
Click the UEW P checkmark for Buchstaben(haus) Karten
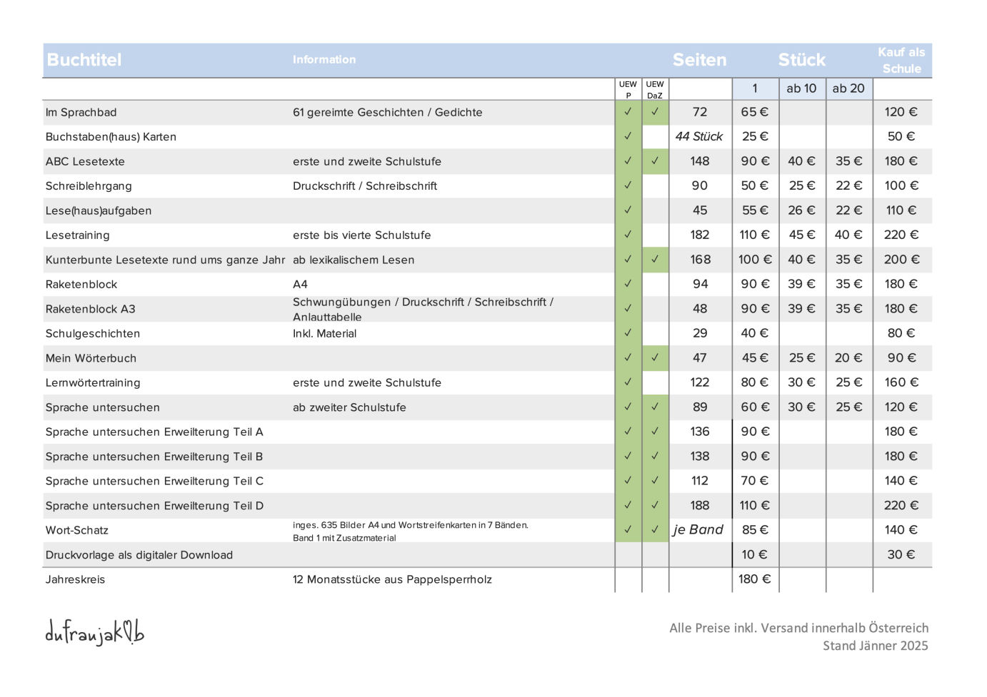point(628,136)
